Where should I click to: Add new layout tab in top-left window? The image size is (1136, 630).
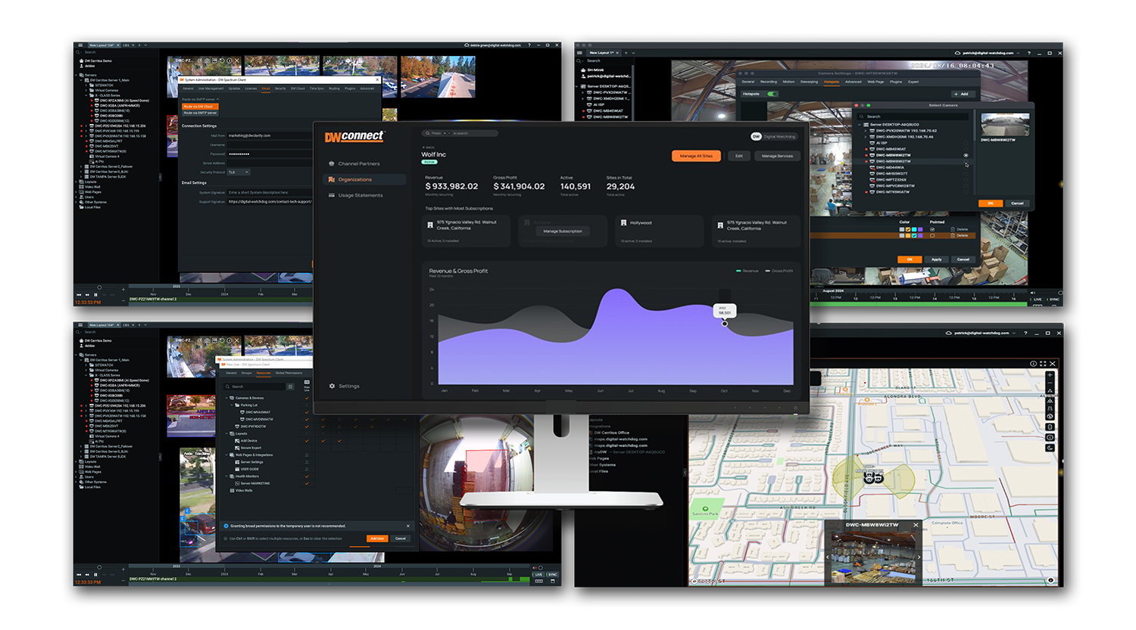tap(139, 45)
